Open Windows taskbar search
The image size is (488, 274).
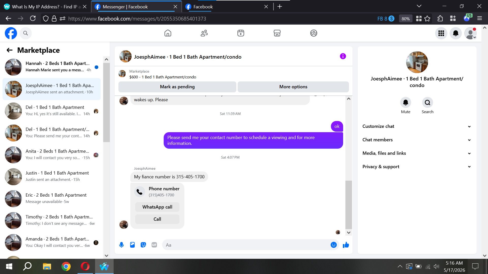point(27,266)
